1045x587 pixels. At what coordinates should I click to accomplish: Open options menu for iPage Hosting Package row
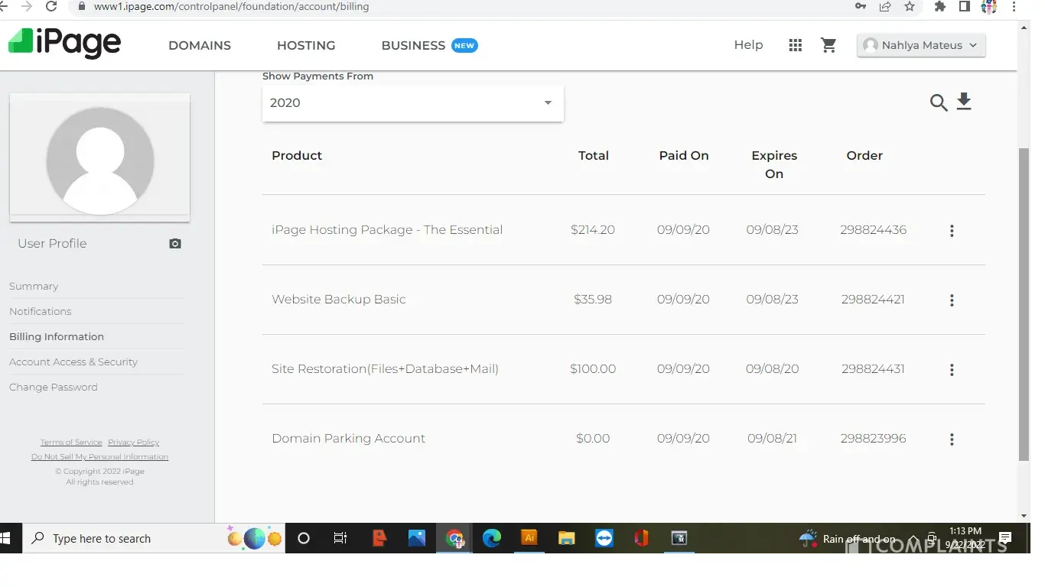(952, 231)
